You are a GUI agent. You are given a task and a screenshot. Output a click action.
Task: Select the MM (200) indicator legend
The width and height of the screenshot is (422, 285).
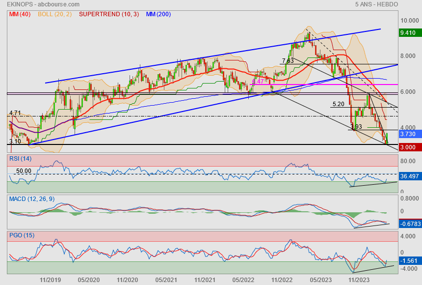158,14
